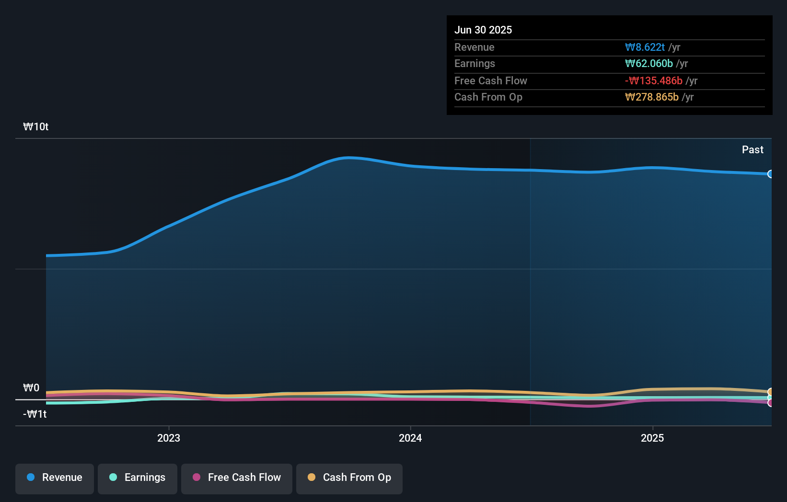Click the 2024 label on the time axis
787x502 pixels.
pos(410,437)
